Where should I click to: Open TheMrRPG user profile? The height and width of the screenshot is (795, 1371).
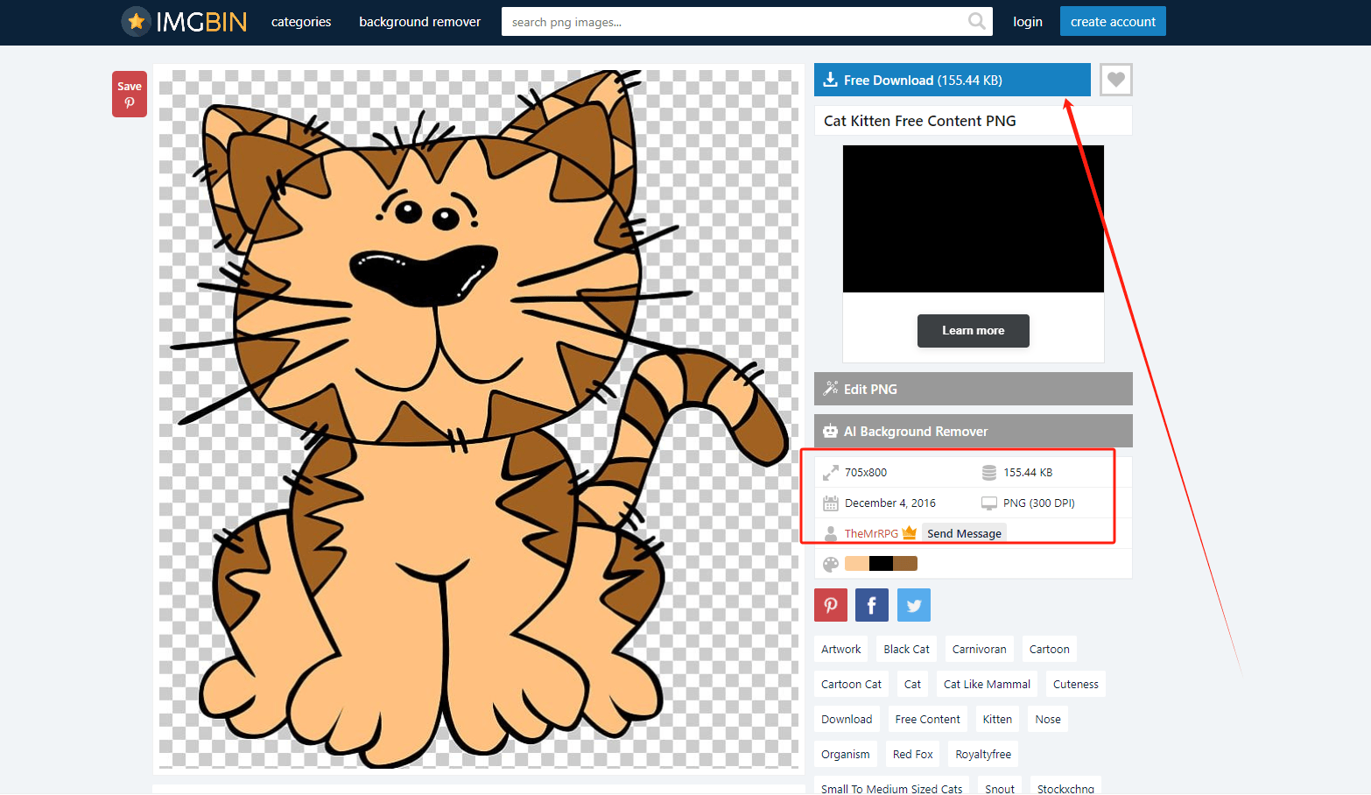pyautogui.click(x=870, y=533)
